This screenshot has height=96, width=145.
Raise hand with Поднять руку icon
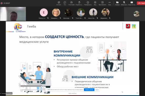79,2
